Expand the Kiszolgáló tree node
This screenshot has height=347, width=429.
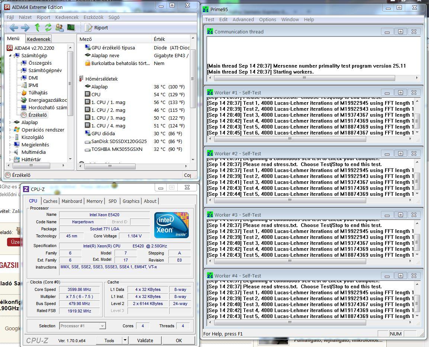10,137
